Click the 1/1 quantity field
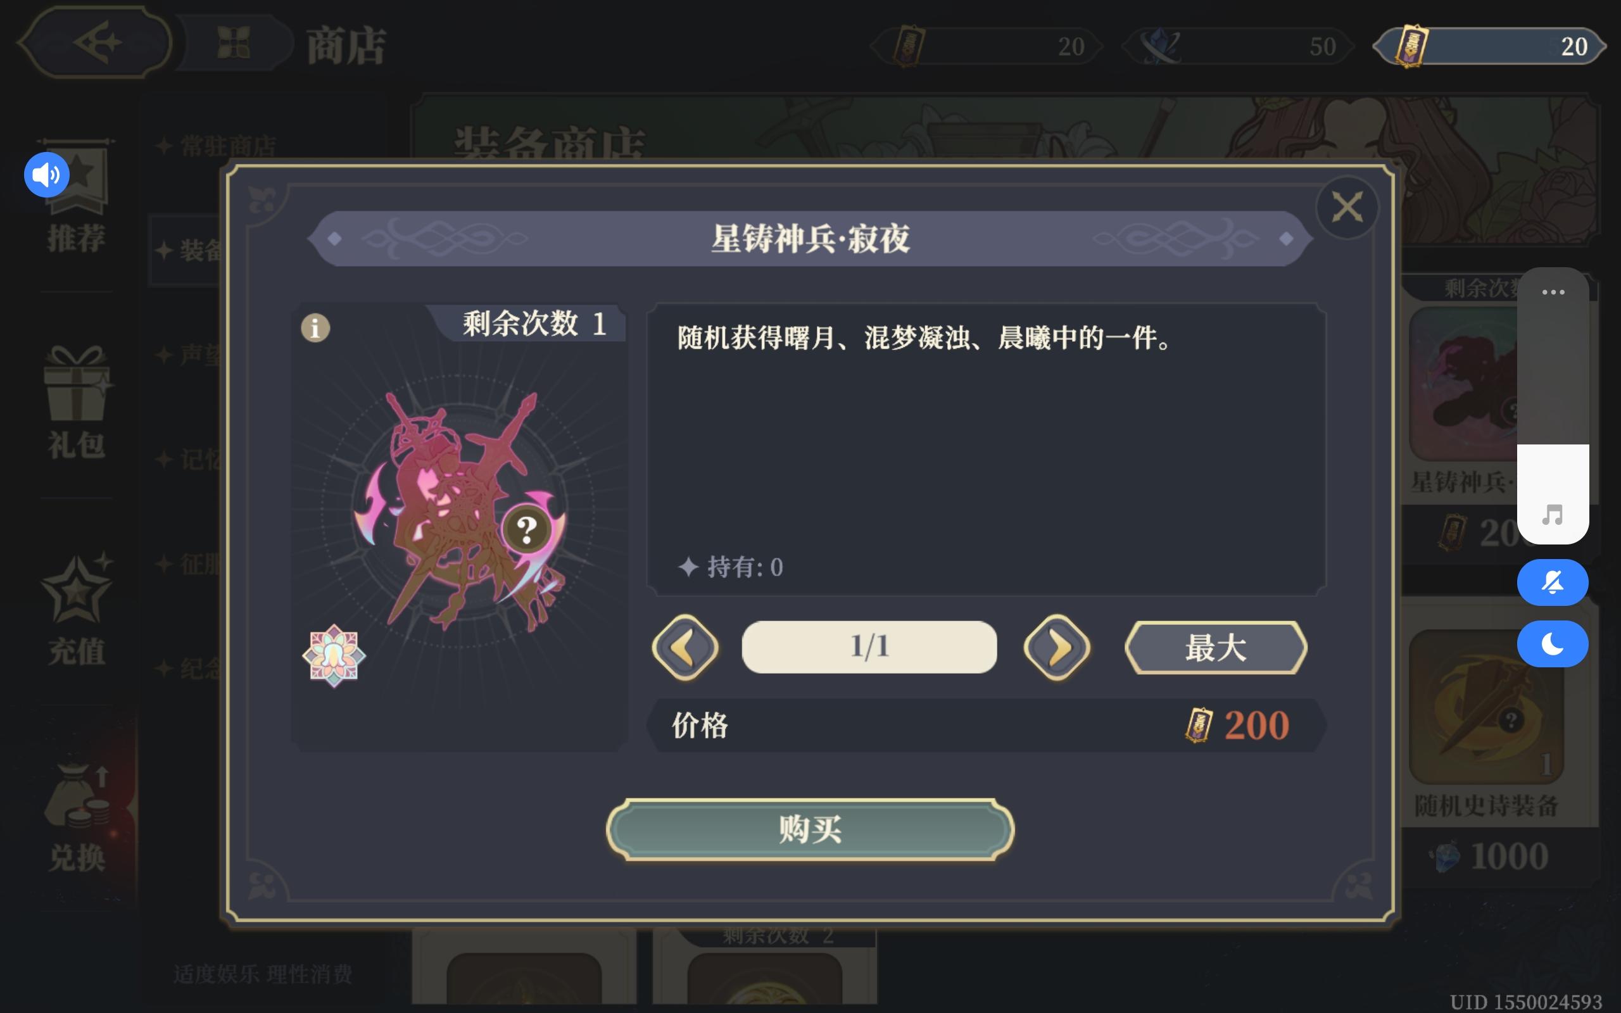Viewport: 1621px width, 1013px height. click(x=869, y=647)
